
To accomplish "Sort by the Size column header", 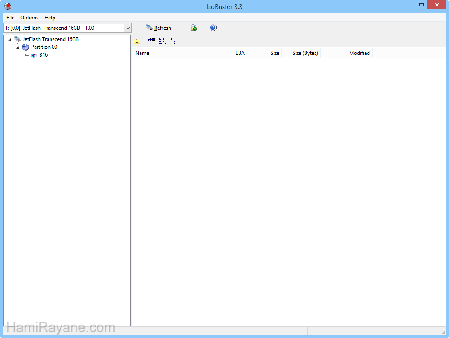I will pyautogui.click(x=264, y=53).
